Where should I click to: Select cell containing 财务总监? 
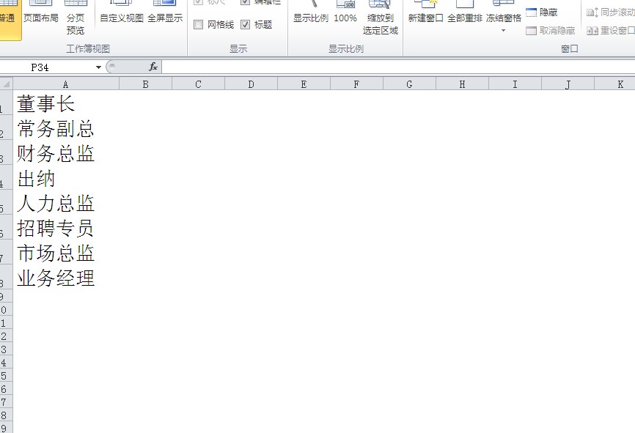pos(66,153)
